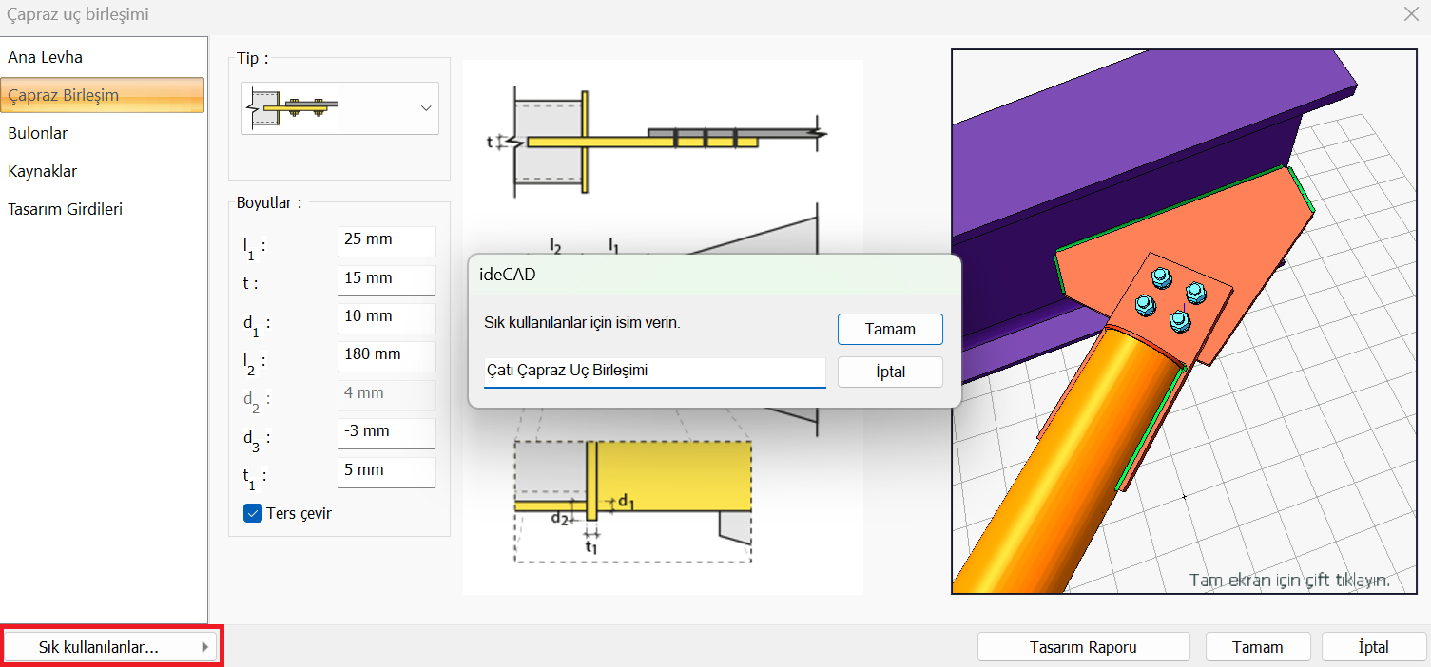The width and height of the screenshot is (1431, 667).
Task: Expand the Sık kullanılanlar menu
Action: (112, 647)
